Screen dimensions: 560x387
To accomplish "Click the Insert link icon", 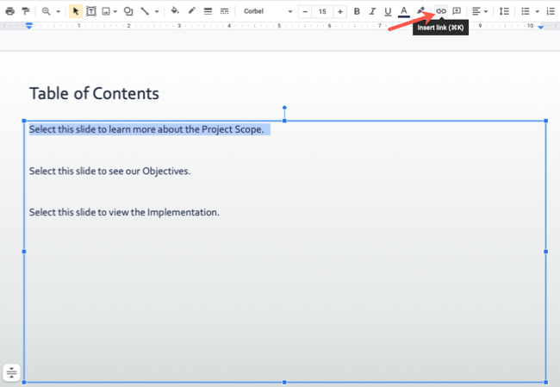I will (439, 11).
